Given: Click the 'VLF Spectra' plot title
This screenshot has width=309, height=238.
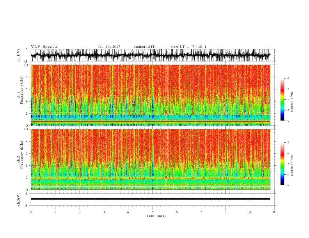Looking at the screenshot, I should tap(44, 47).
